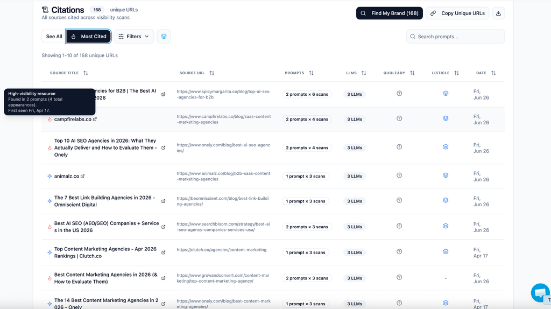
Task: Open external link for growandconvert row
Action: click(x=164, y=278)
